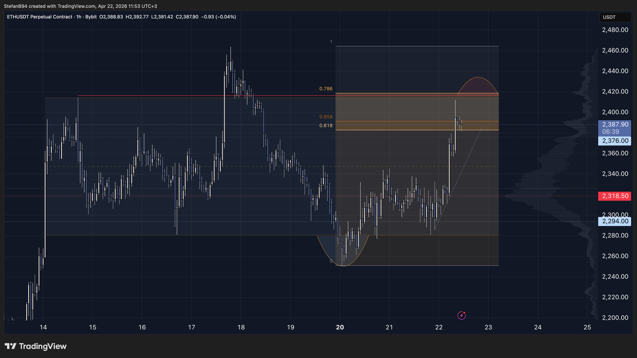Click the pink lightning bolt event icon
This screenshot has height=358, width=637.
click(x=461, y=315)
